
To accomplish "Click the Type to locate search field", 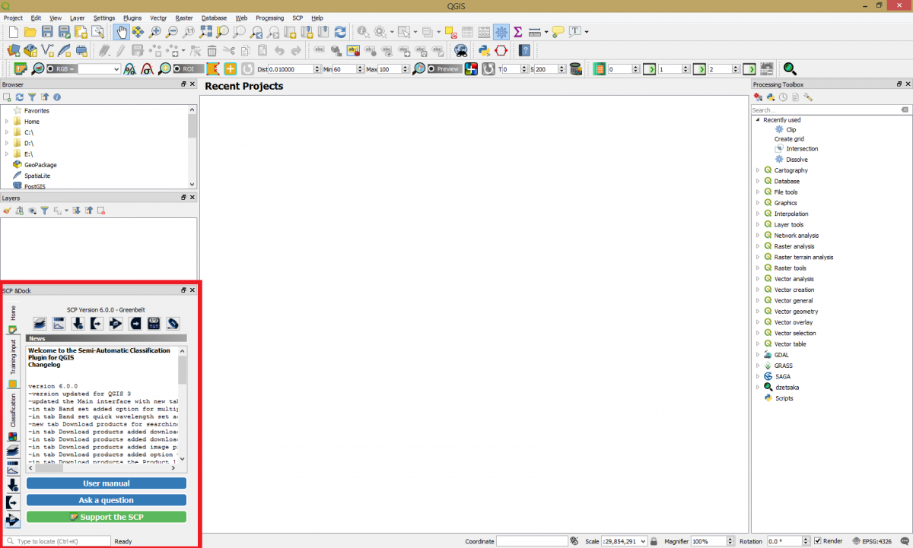I will tap(57, 540).
